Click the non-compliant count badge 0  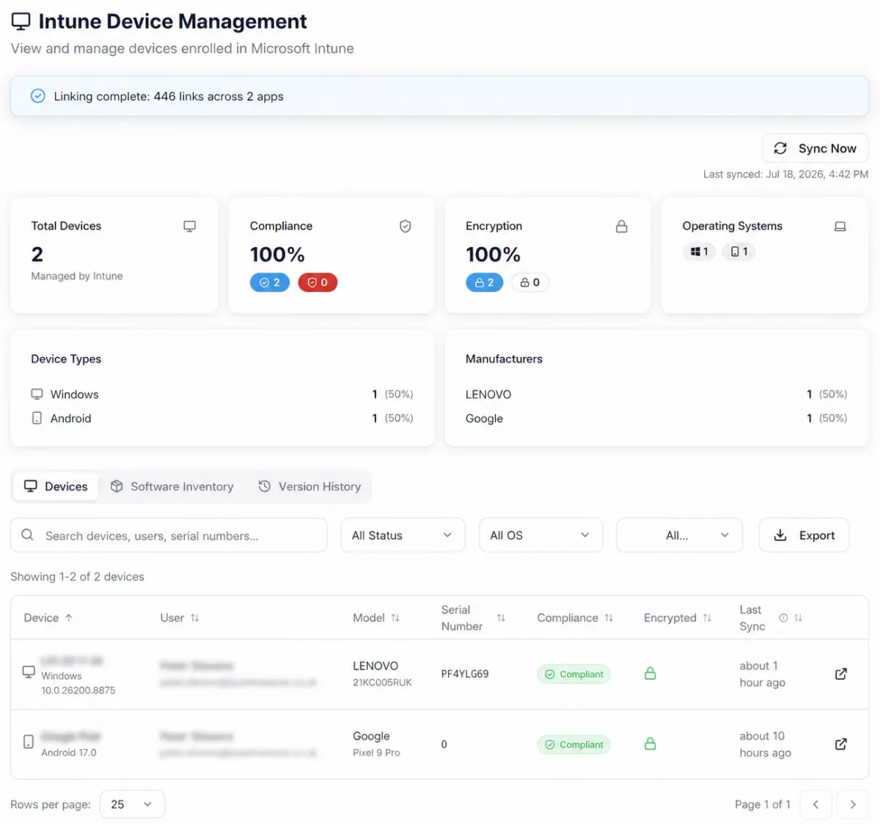click(318, 282)
